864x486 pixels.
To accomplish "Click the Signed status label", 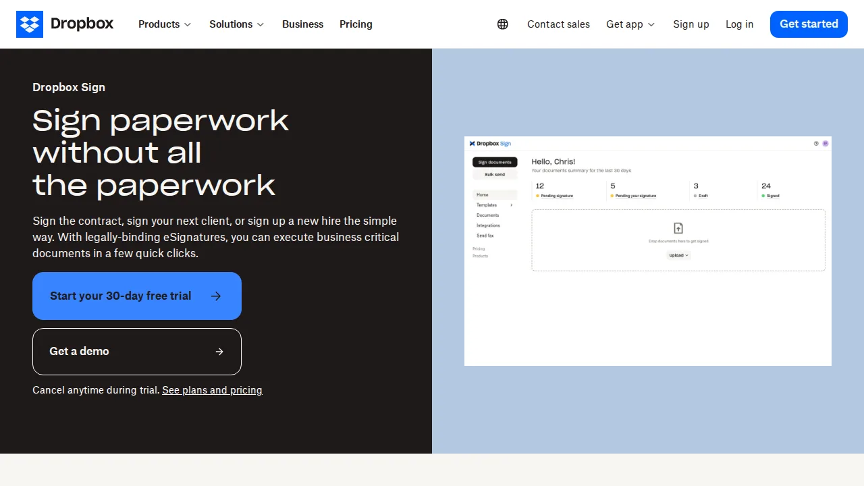I will 773,196.
